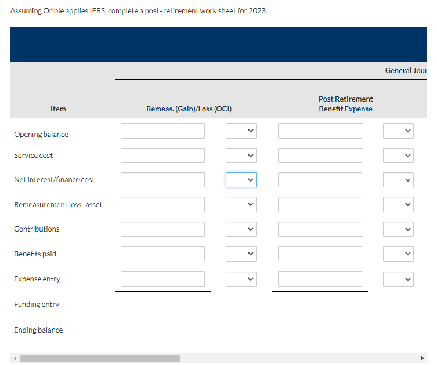437x365 pixels.
Task: Open Net interest/finance cost Remeas. OCI dropdown
Action: click(x=241, y=180)
